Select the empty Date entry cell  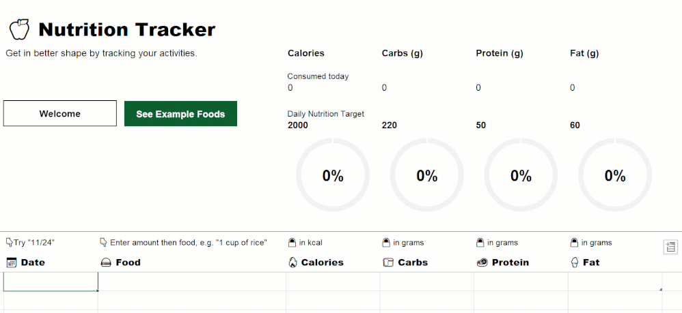click(x=51, y=282)
